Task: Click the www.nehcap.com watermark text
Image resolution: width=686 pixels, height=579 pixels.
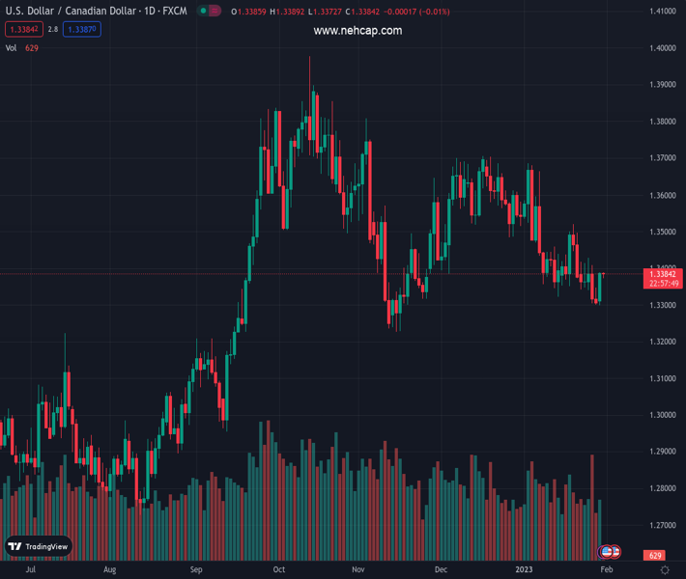Action: tap(357, 31)
